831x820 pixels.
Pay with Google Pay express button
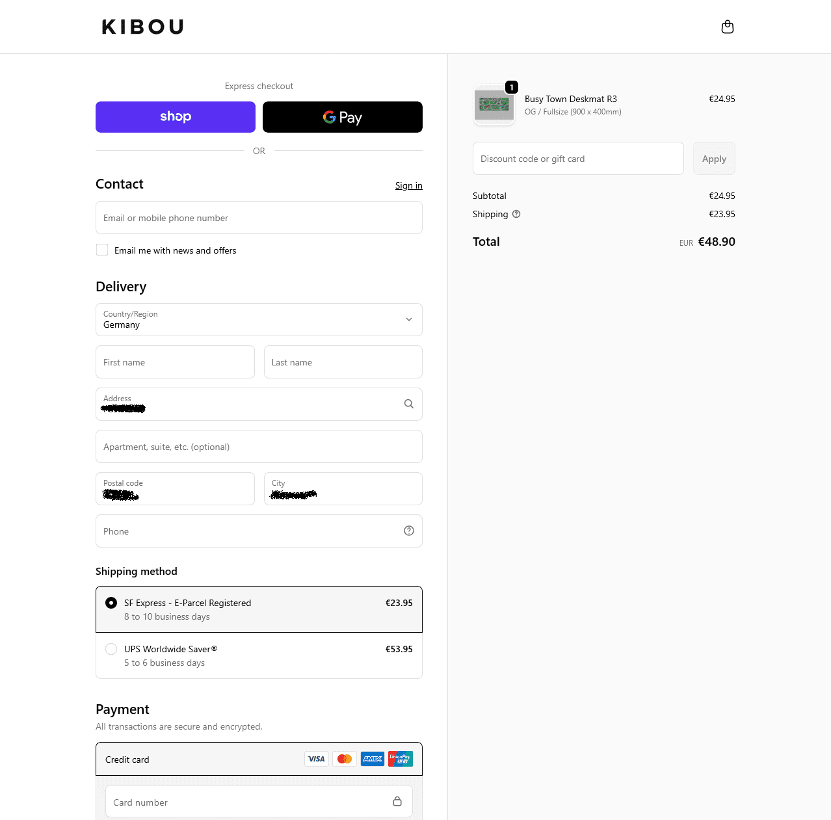[343, 117]
